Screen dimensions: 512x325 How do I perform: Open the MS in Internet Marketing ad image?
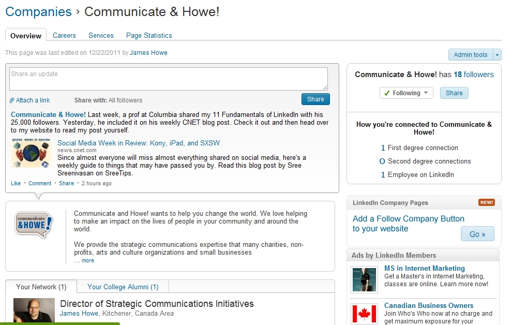(x=364, y=279)
